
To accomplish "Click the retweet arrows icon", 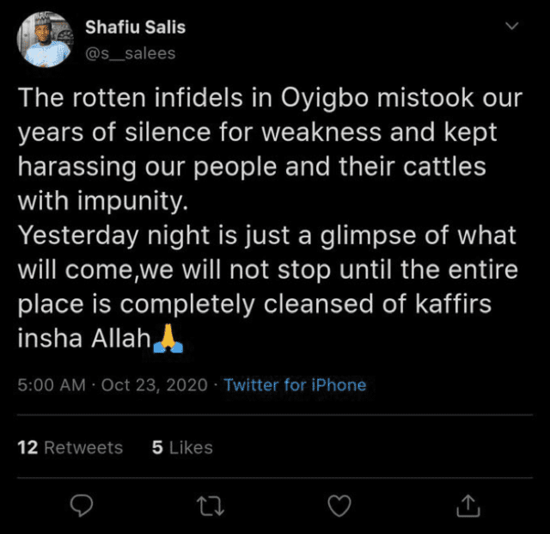I will click(x=210, y=506).
